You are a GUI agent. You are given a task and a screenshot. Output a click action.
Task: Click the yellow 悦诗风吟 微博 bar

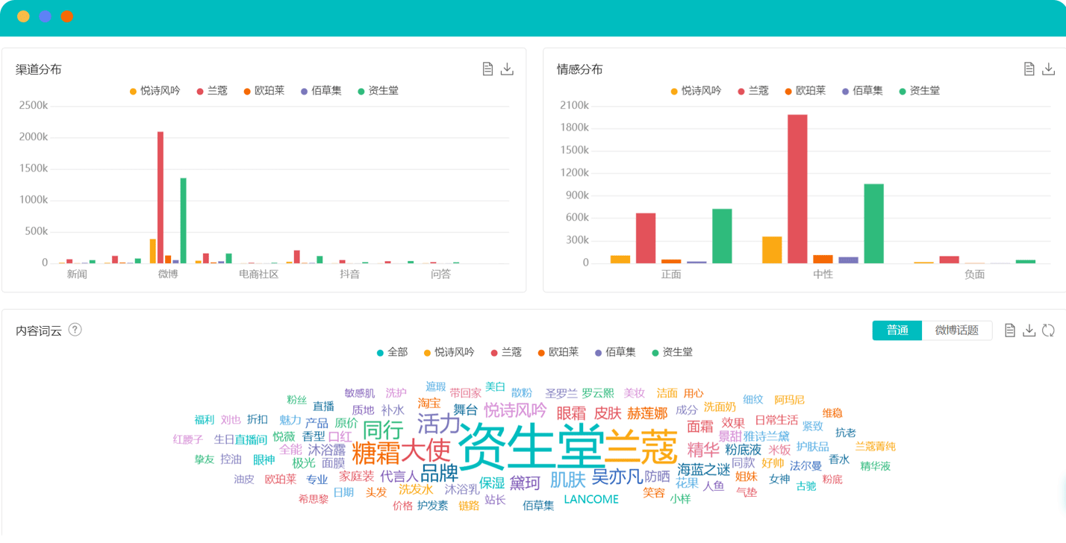pos(153,251)
